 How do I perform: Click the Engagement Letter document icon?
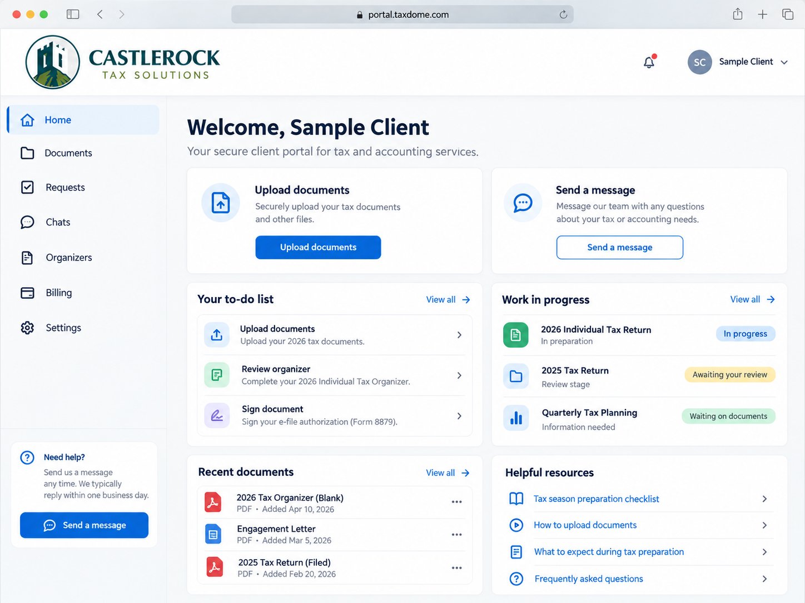pyautogui.click(x=213, y=534)
